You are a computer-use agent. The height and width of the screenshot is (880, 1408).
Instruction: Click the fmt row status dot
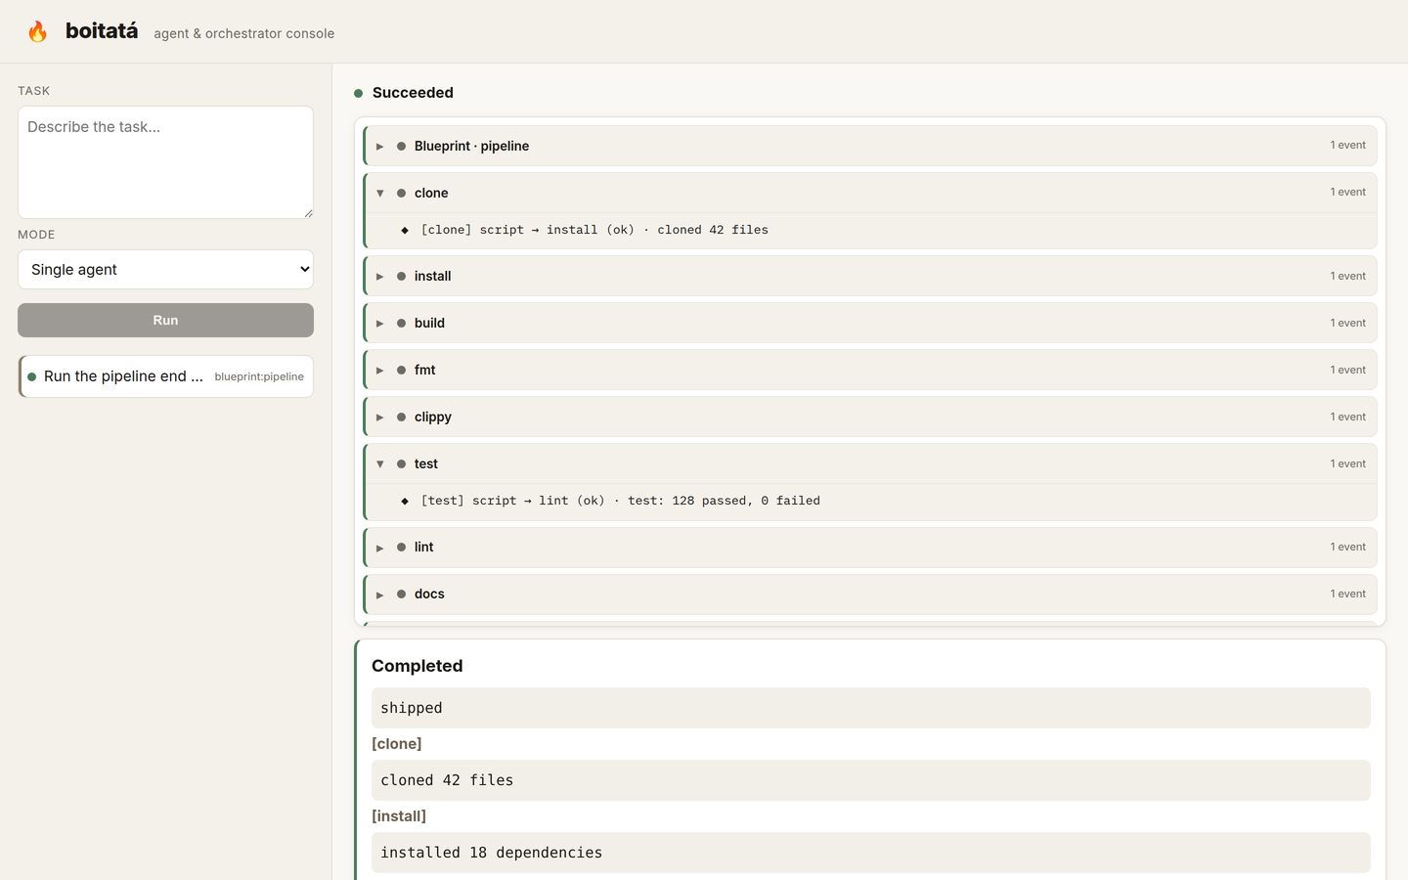pos(401,370)
